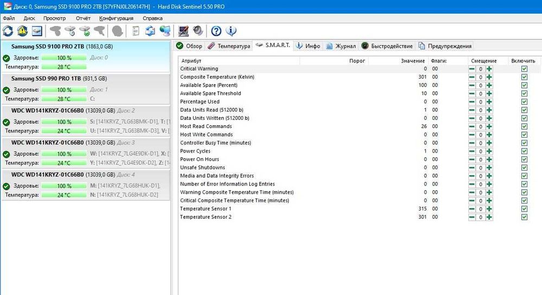
Task: Click the blue info bubble toolbar icon
Action: click(231, 31)
